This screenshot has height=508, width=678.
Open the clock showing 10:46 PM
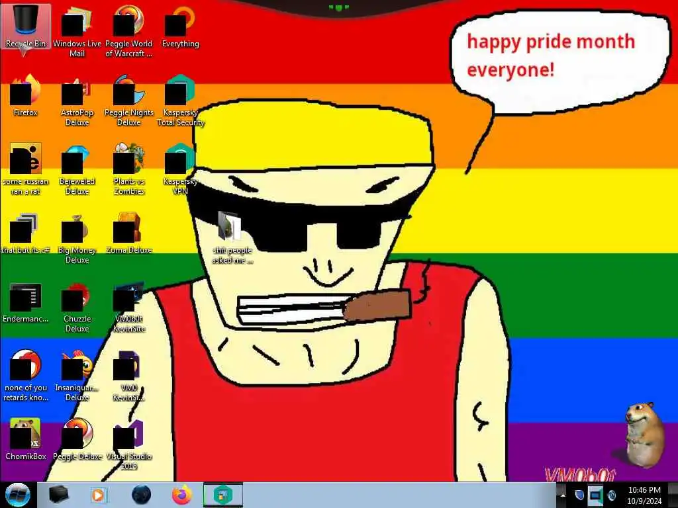644,495
